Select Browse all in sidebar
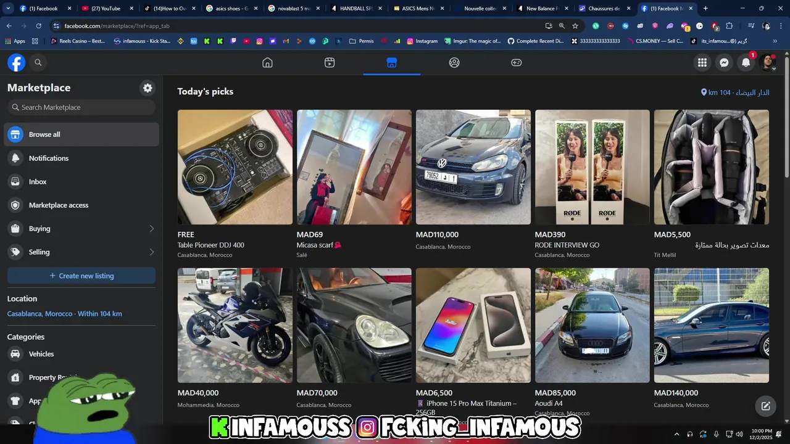Screen dimensions: 790x444 [81, 134]
